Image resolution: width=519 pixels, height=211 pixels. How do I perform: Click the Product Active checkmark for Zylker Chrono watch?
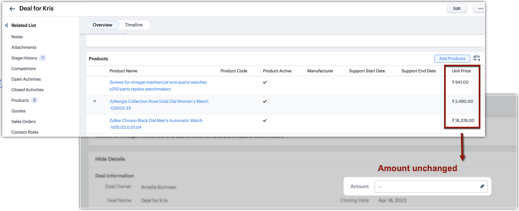pos(265,120)
